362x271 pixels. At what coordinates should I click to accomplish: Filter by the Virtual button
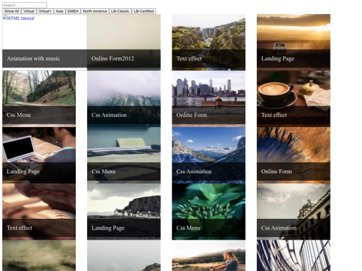tap(29, 11)
